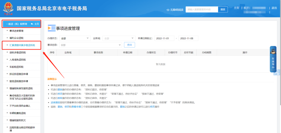
Task: Click the eye icon for 无障碍阅读
Action: coord(168,10)
